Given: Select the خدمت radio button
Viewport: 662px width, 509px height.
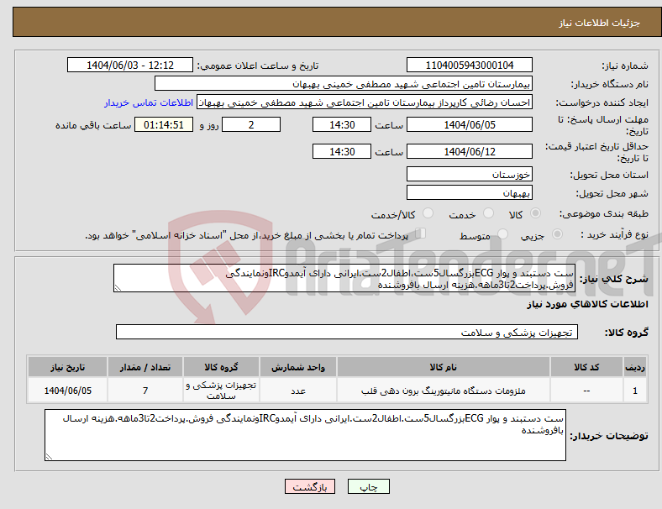Looking at the screenshot, I should (x=488, y=213).
